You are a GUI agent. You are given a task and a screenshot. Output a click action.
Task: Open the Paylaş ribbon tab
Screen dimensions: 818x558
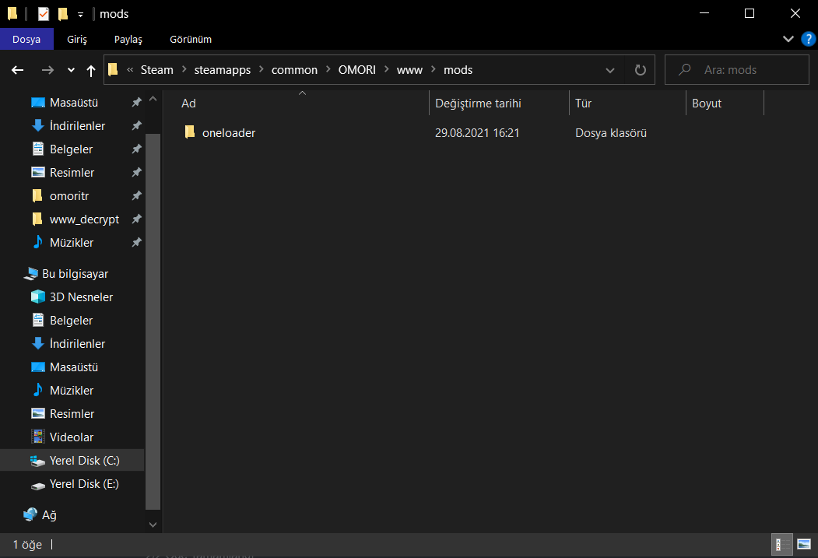tap(128, 40)
